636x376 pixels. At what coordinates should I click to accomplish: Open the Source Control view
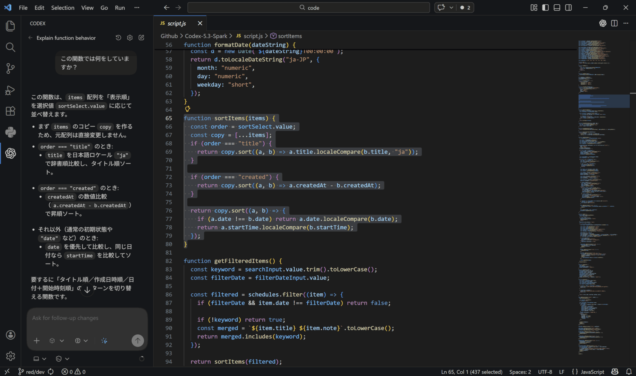click(10, 68)
